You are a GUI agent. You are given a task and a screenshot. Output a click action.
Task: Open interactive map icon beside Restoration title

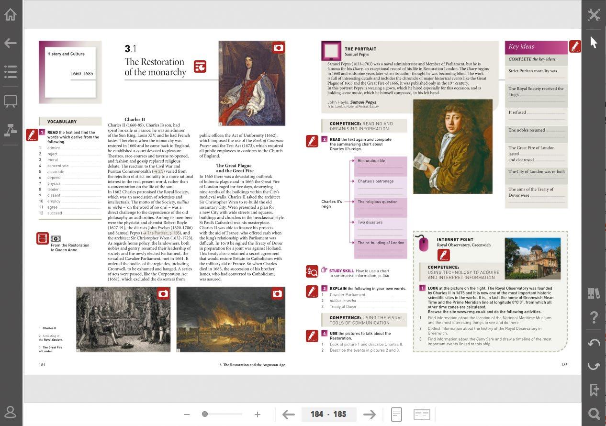[x=200, y=67]
